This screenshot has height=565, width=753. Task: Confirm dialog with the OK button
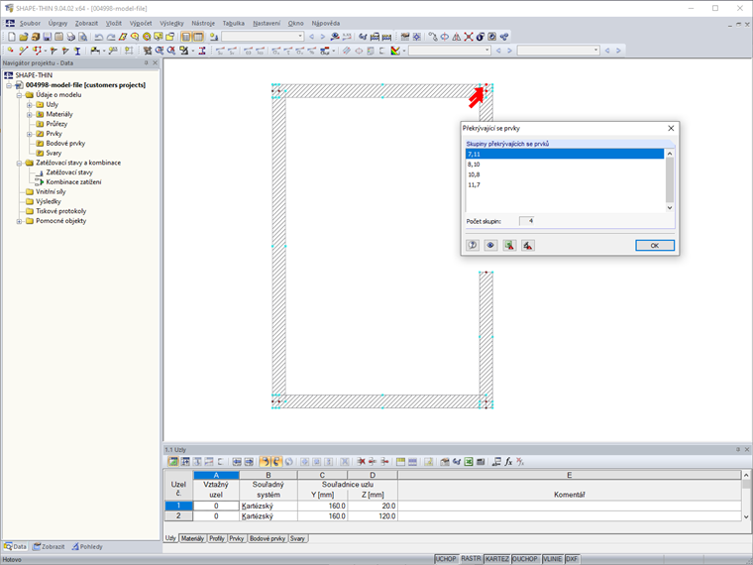click(655, 246)
